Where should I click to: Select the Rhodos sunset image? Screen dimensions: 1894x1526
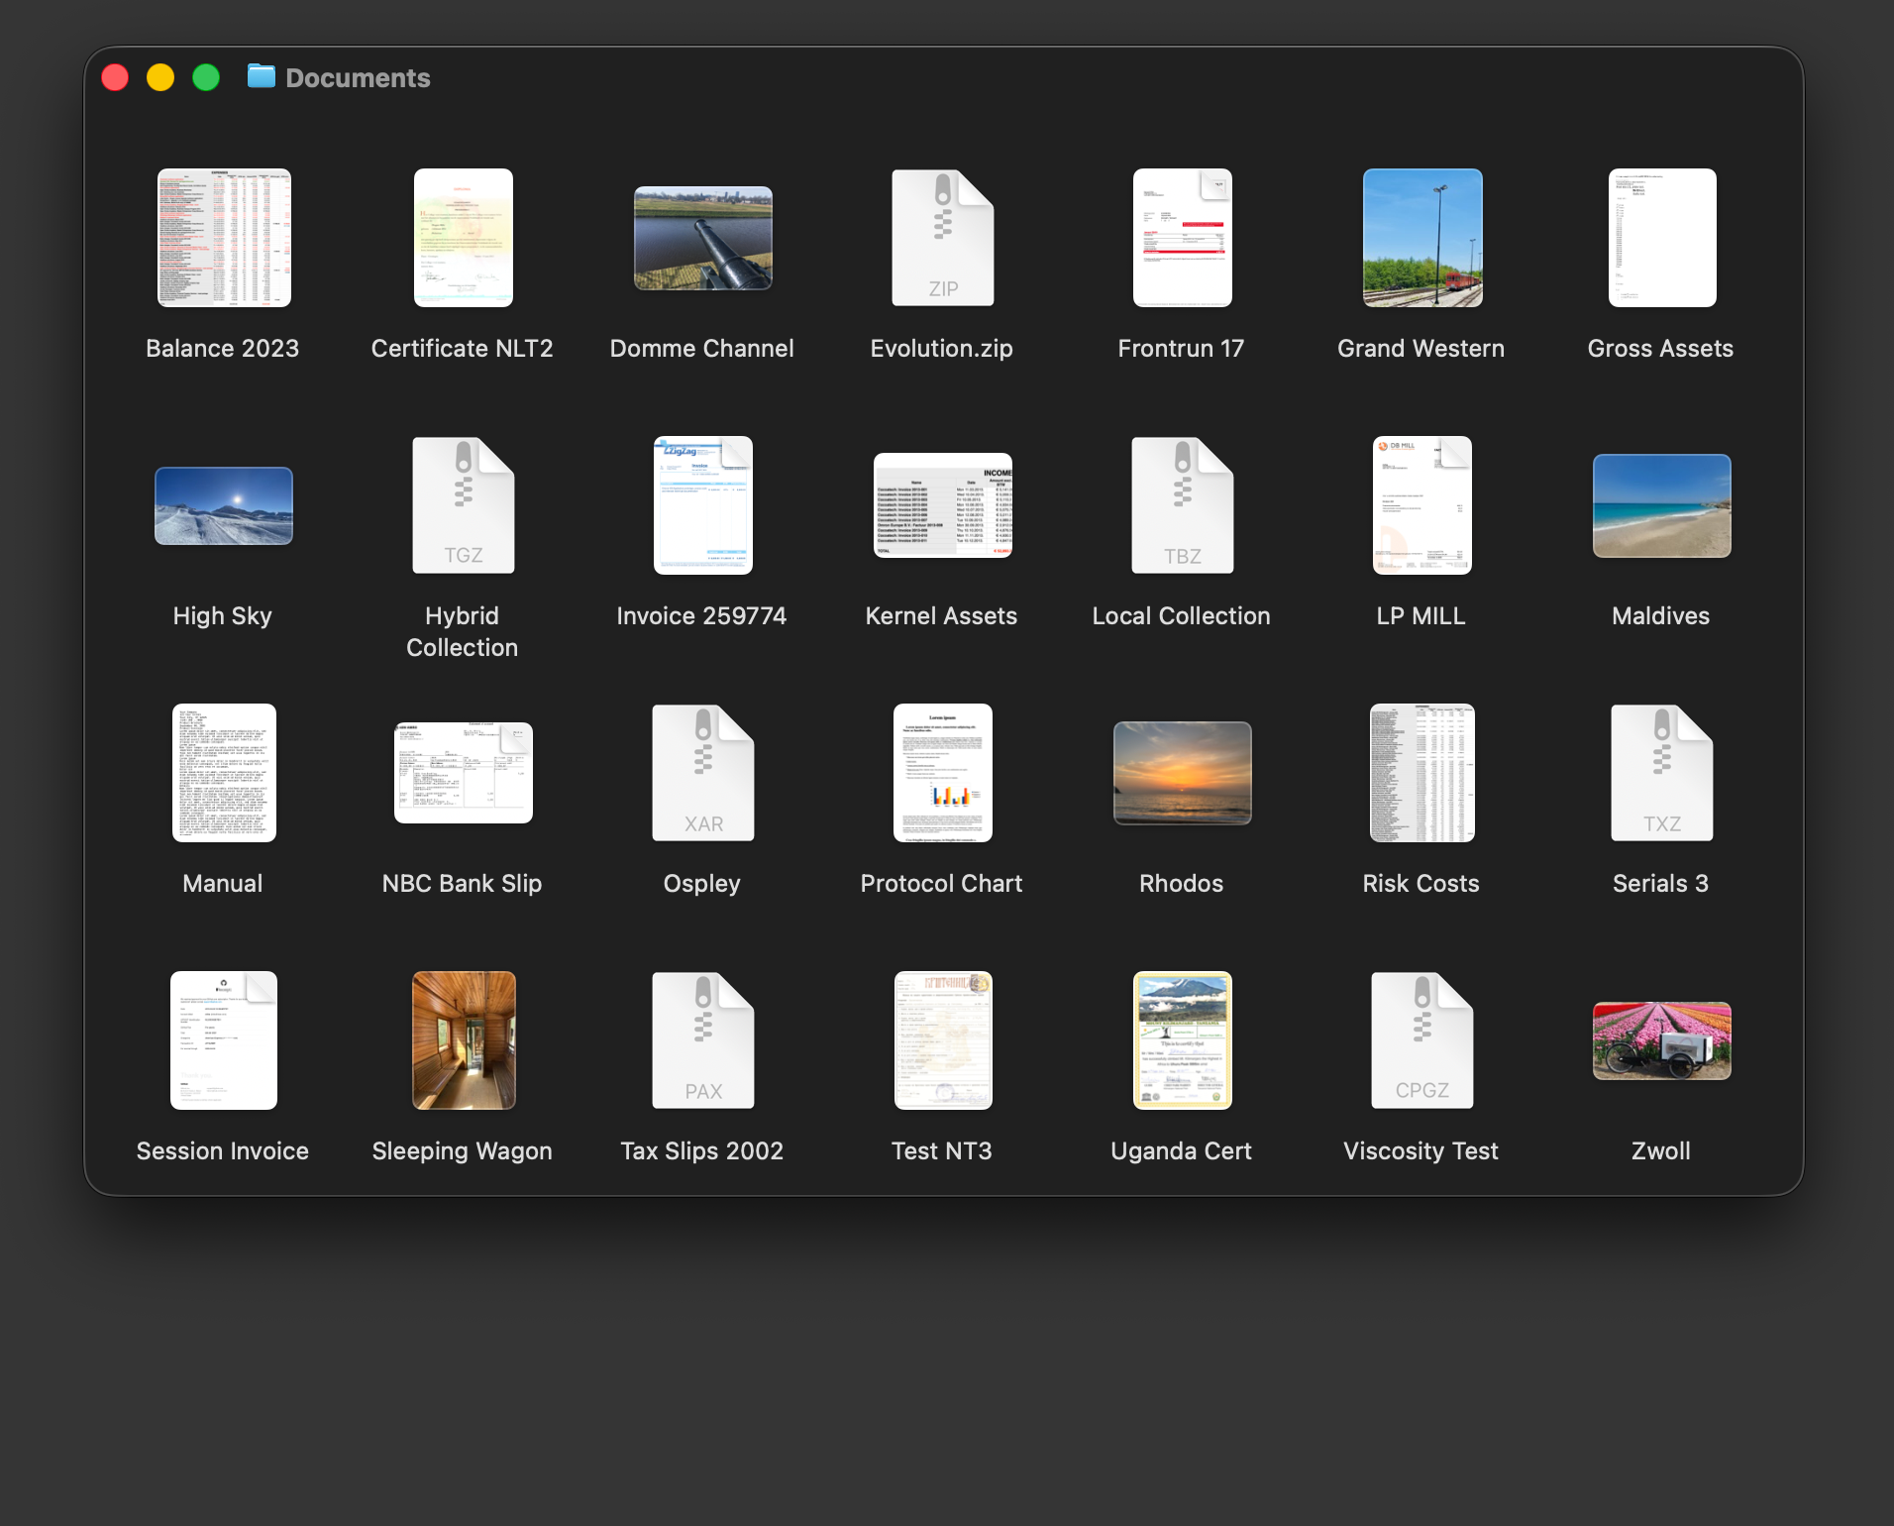1182,773
